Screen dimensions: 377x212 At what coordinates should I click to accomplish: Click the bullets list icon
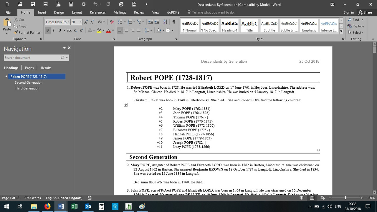tap(120, 22)
